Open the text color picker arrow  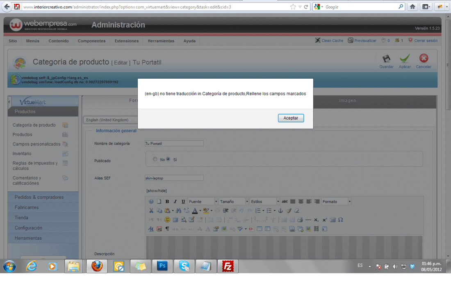(200, 211)
